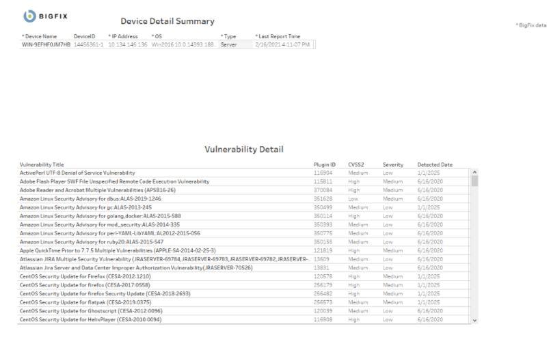The height and width of the screenshot is (337, 551).
Task: Select CentOS flatpak CESA-2019:0375 row
Action: (x=243, y=302)
